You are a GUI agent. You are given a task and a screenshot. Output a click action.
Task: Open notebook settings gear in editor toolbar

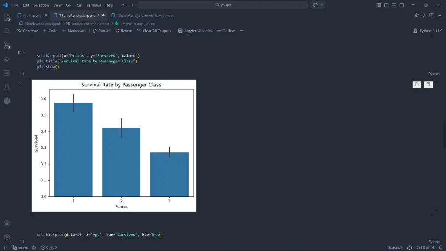tap(417, 15)
